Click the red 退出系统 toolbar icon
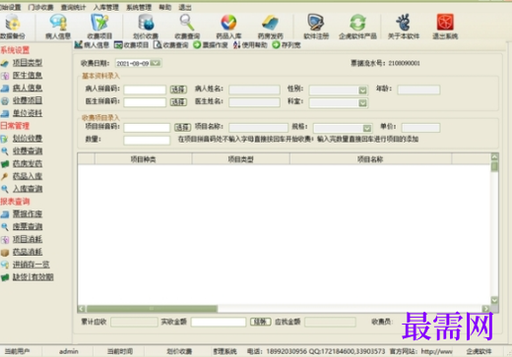 445,27
